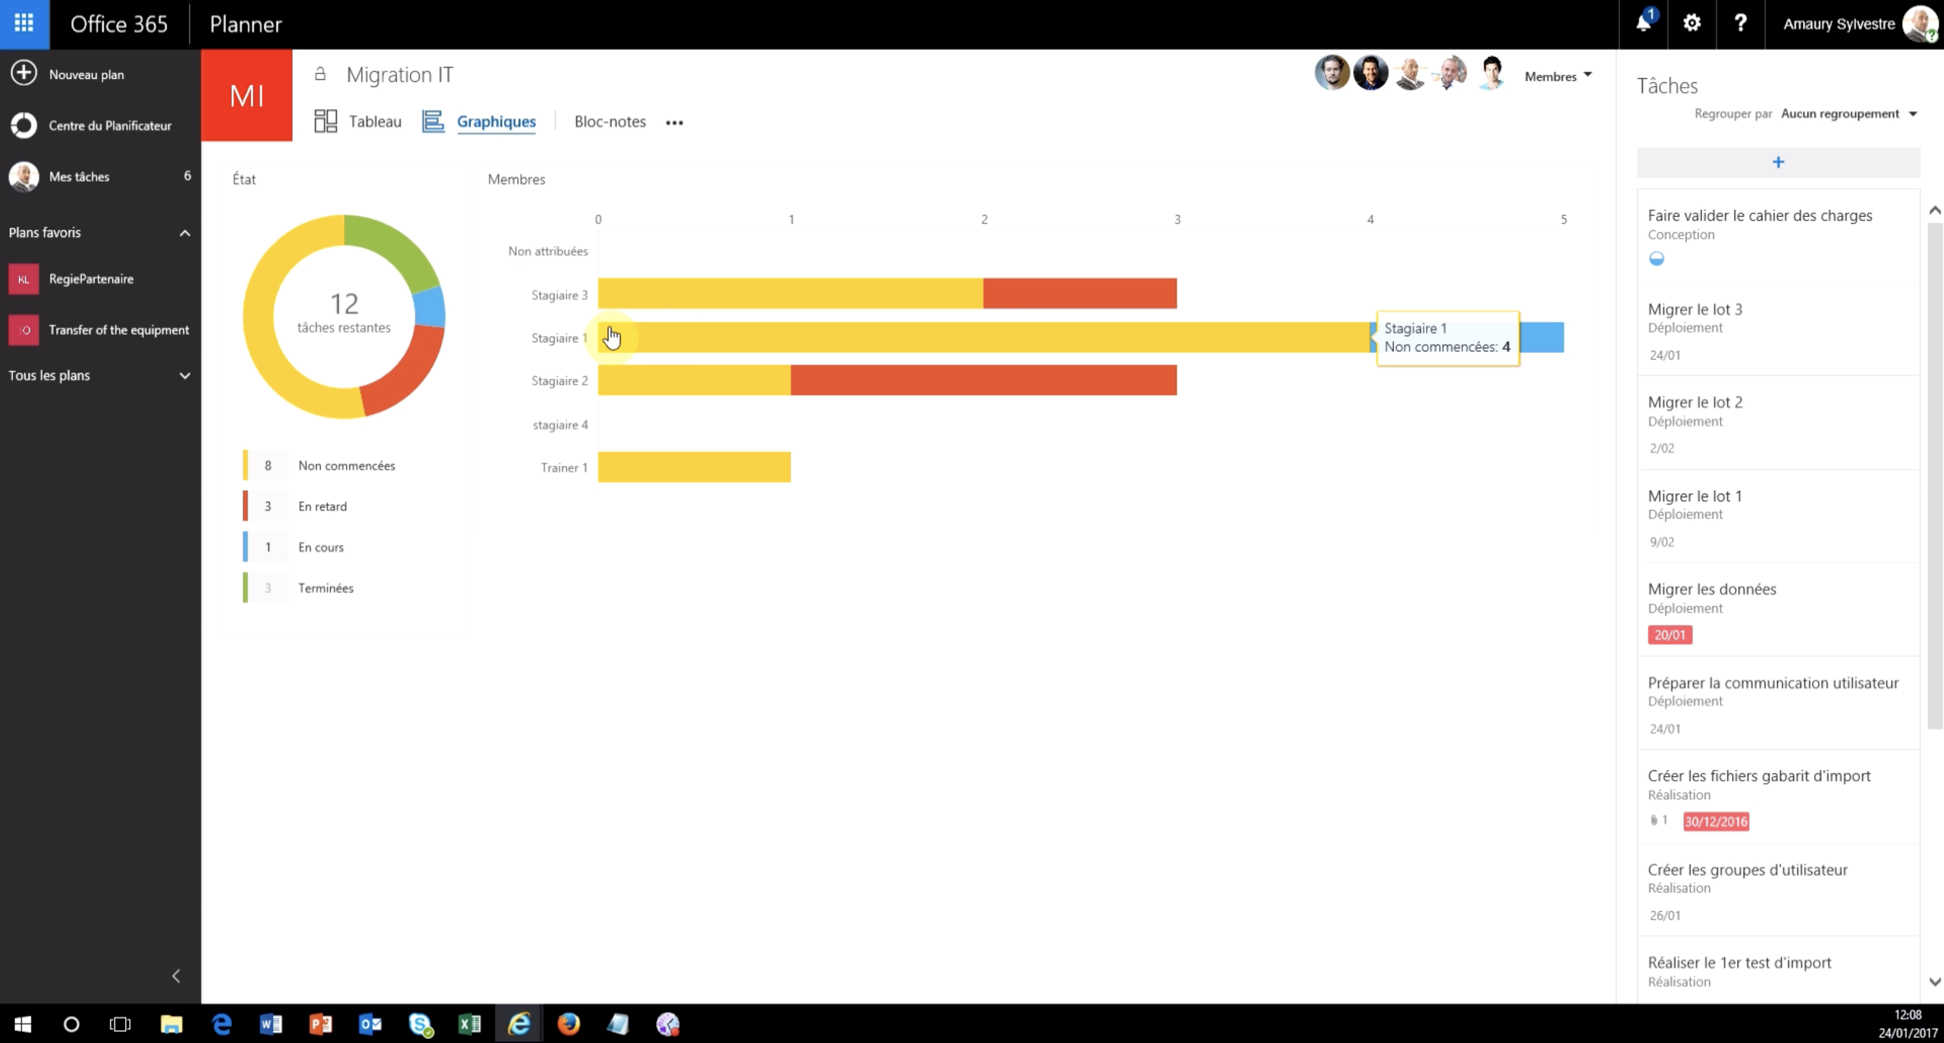Click add new task button
1944x1043 pixels.
[1778, 161]
